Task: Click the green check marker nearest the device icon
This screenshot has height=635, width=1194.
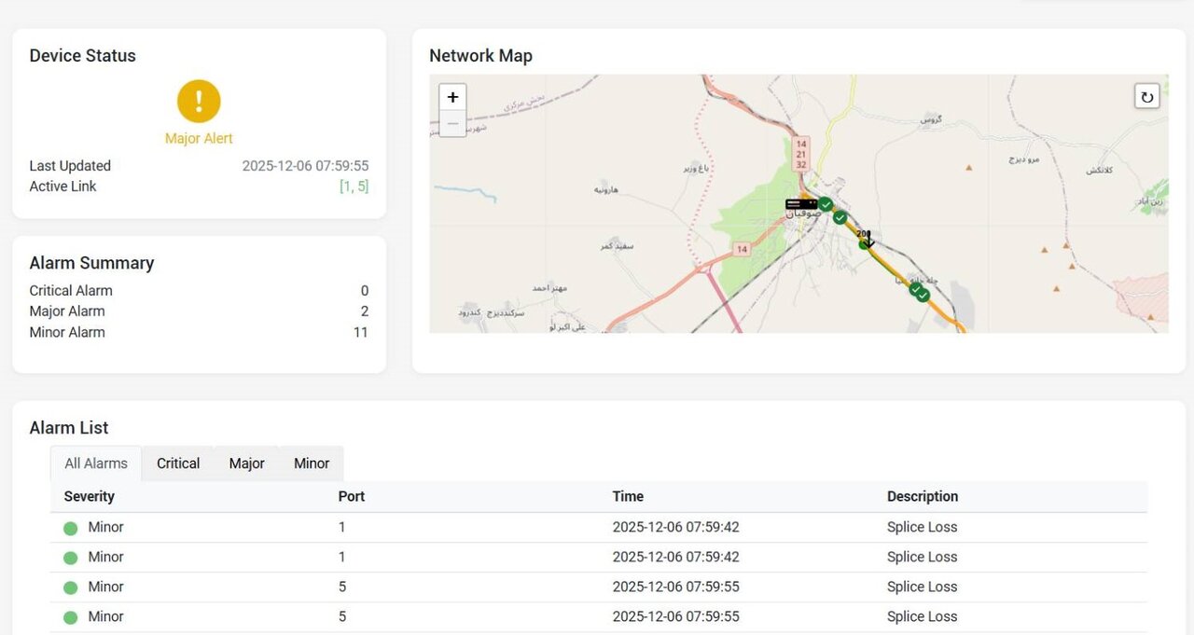Action: [826, 204]
